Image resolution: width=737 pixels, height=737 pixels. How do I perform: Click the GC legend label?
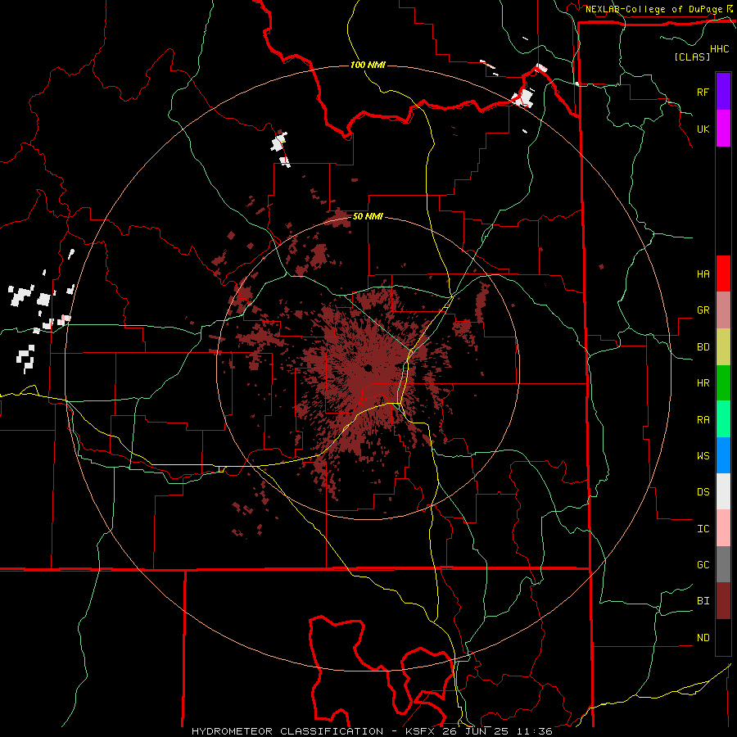coord(703,565)
